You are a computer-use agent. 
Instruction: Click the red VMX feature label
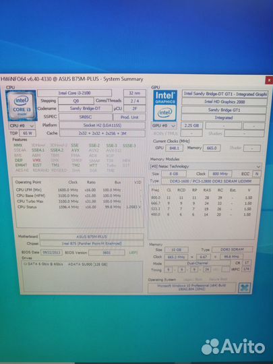point(36,160)
